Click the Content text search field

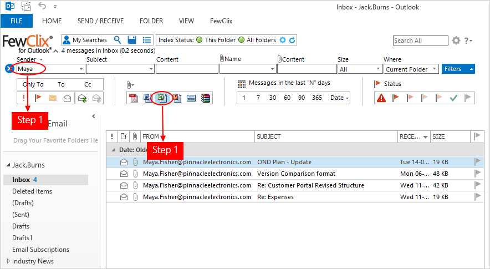click(187, 69)
